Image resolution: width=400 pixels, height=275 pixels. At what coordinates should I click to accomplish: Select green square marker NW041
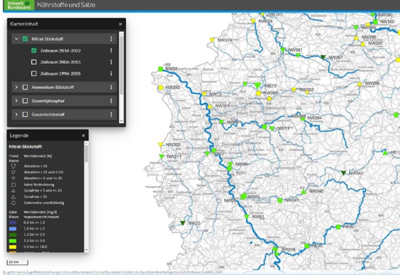point(280,200)
